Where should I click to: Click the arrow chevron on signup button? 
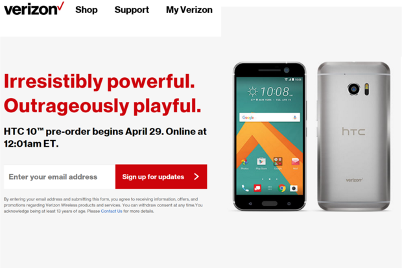196,177
